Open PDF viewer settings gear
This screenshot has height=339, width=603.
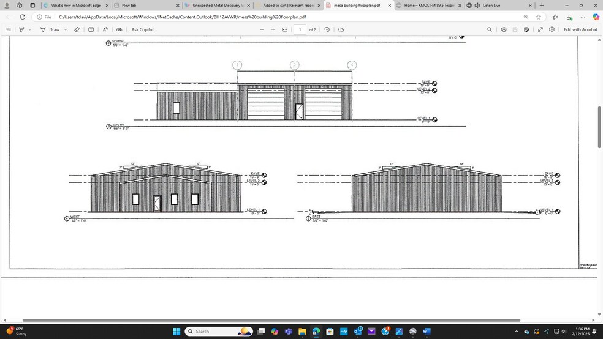[552, 29]
